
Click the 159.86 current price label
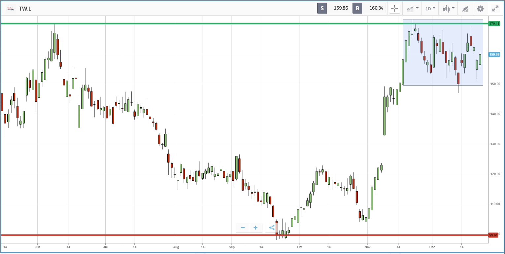point(494,54)
